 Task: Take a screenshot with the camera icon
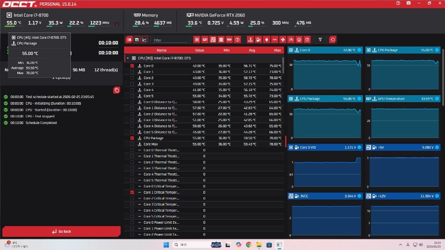click(x=408, y=3)
